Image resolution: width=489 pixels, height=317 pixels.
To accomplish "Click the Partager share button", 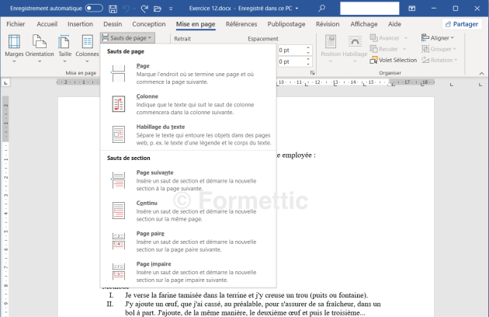I will click(x=461, y=24).
